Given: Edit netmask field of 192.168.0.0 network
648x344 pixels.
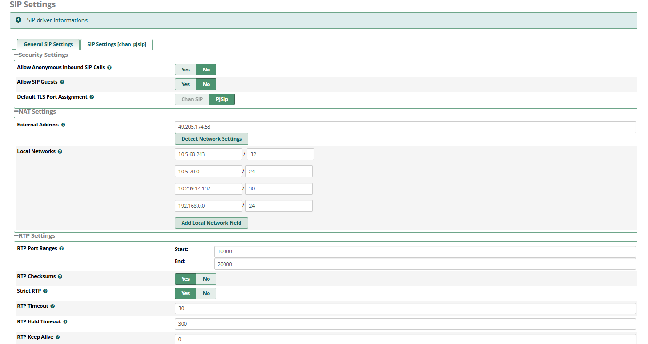Looking at the screenshot, I should pos(279,206).
